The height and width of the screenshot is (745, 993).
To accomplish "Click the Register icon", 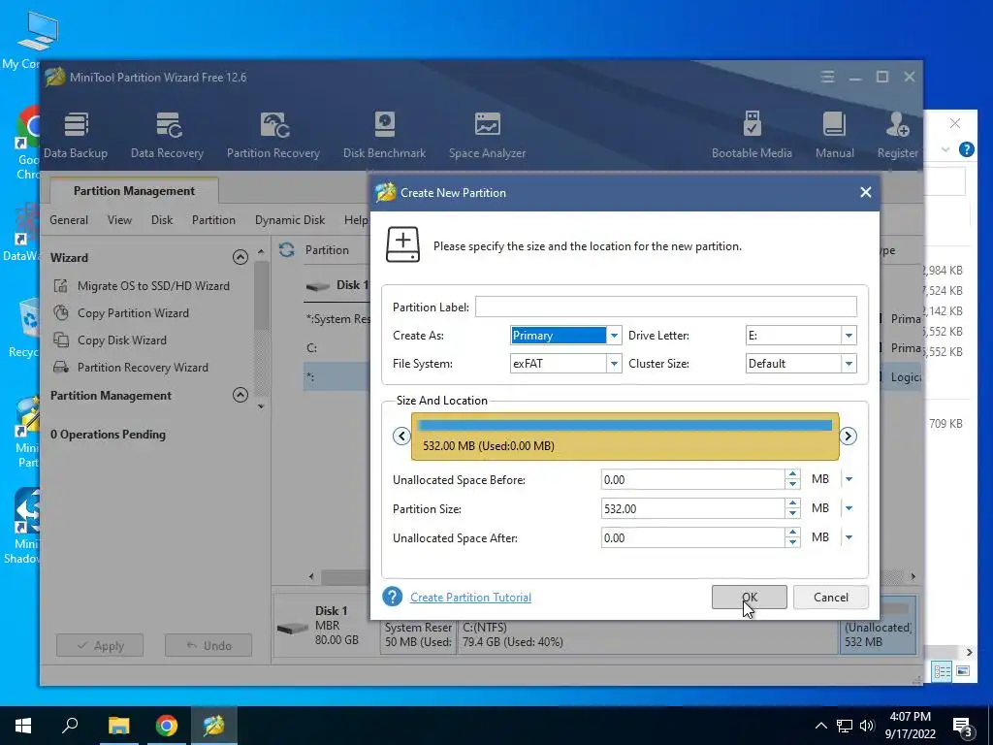I will [x=897, y=136].
